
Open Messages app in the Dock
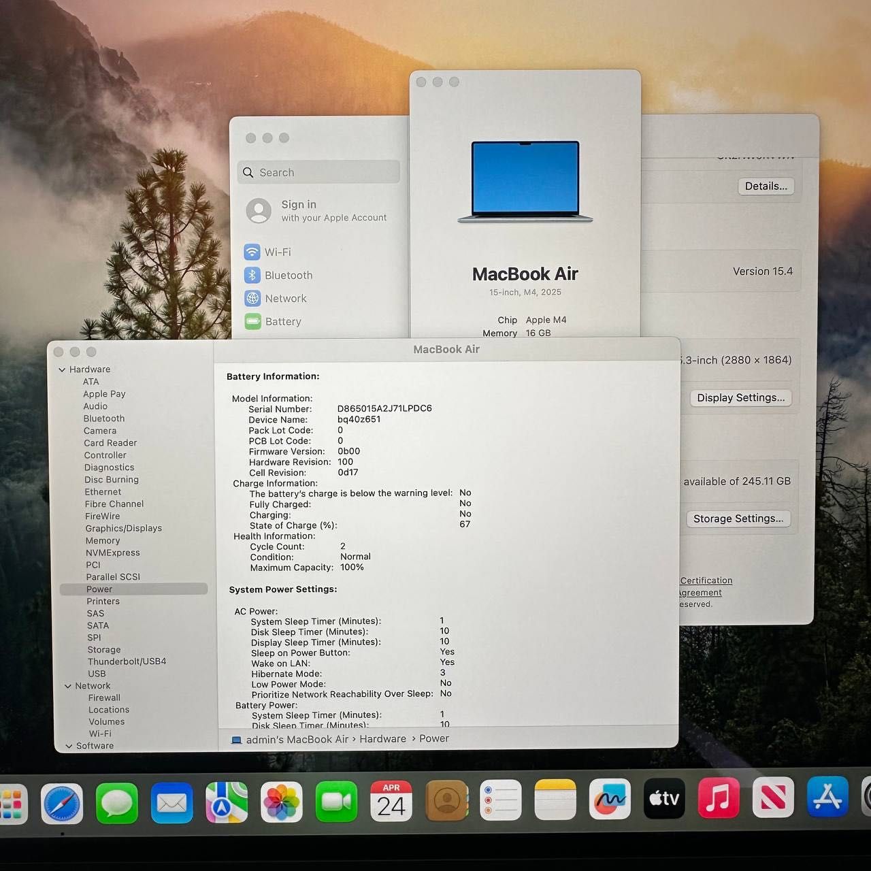[x=117, y=803]
